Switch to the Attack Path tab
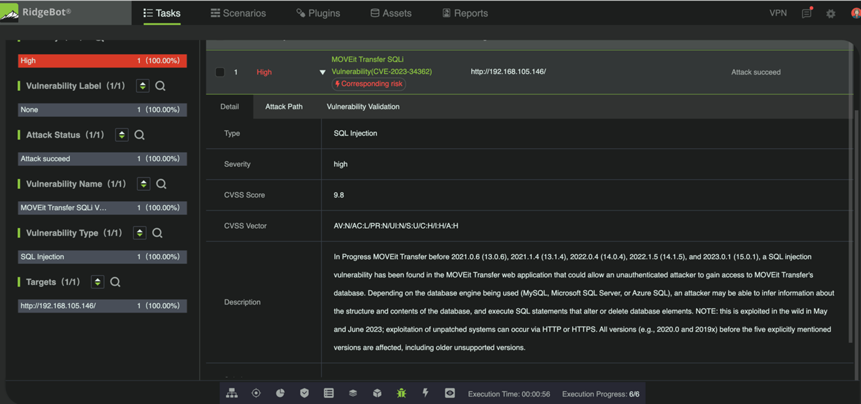Screen dimensions: 861x404 [284, 107]
